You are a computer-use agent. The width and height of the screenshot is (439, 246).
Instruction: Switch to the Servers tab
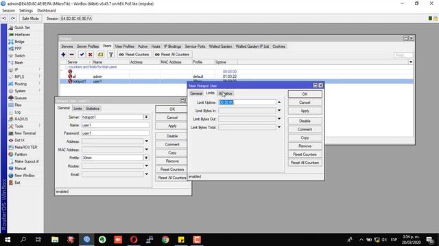point(67,46)
